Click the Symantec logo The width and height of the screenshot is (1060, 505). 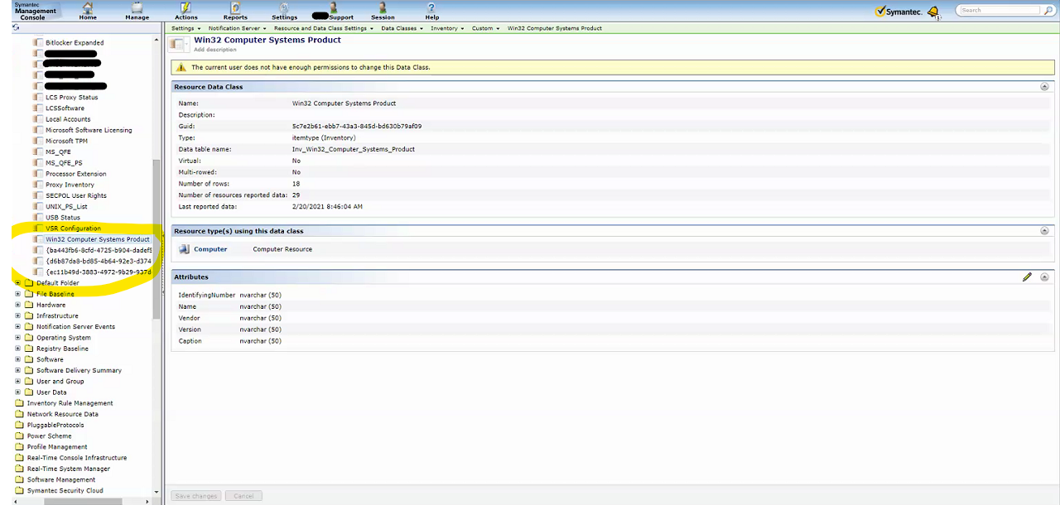pyautogui.click(x=899, y=12)
